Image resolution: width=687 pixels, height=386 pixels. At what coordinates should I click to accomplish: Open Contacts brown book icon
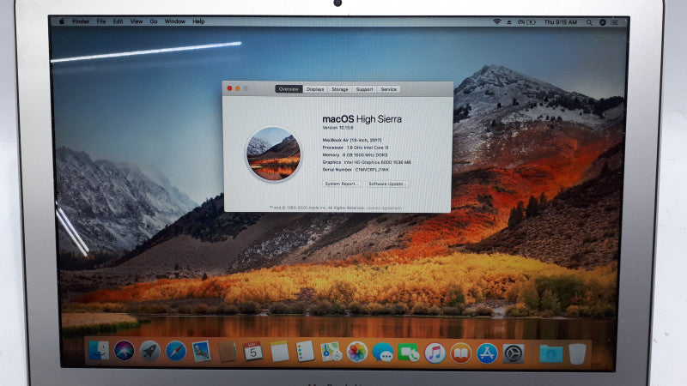(227, 352)
